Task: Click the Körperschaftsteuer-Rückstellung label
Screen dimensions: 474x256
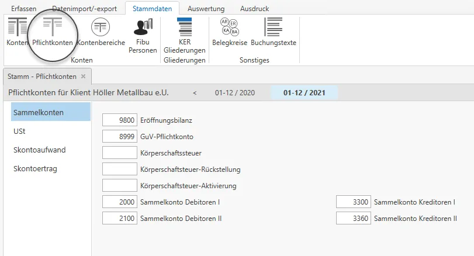Action: tap(190, 169)
